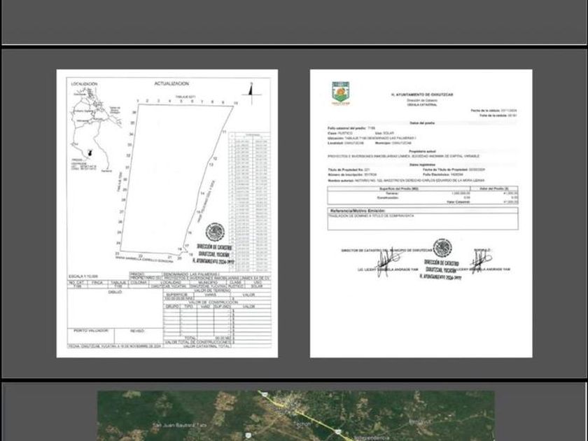
Task: Open the satellite aerial map image
Action: 296,416
